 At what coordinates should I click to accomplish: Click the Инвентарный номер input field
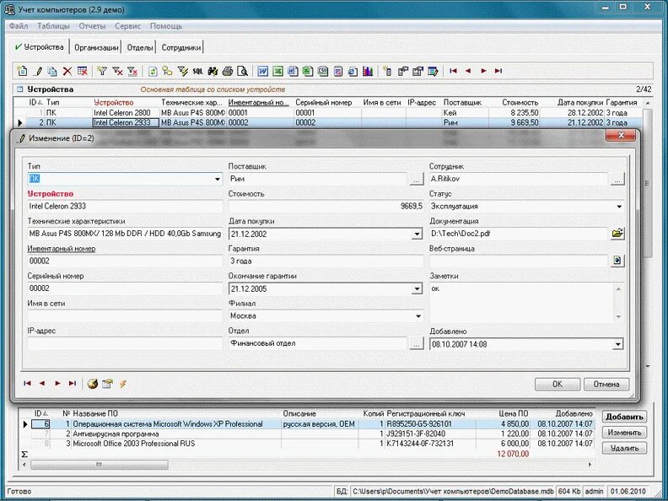tap(125, 261)
